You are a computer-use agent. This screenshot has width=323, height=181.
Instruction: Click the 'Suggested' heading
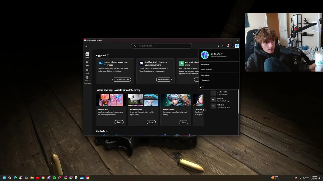pos(101,55)
